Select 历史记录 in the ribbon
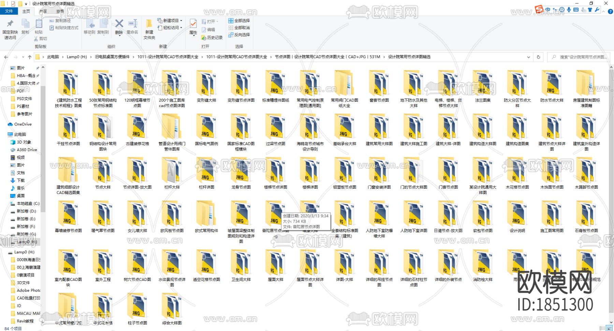 [212, 37]
